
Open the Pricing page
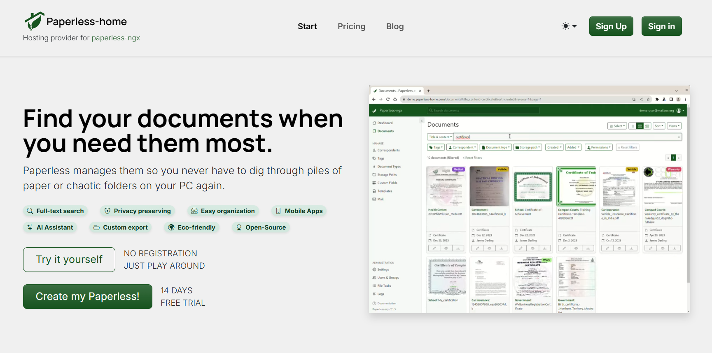point(351,26)
